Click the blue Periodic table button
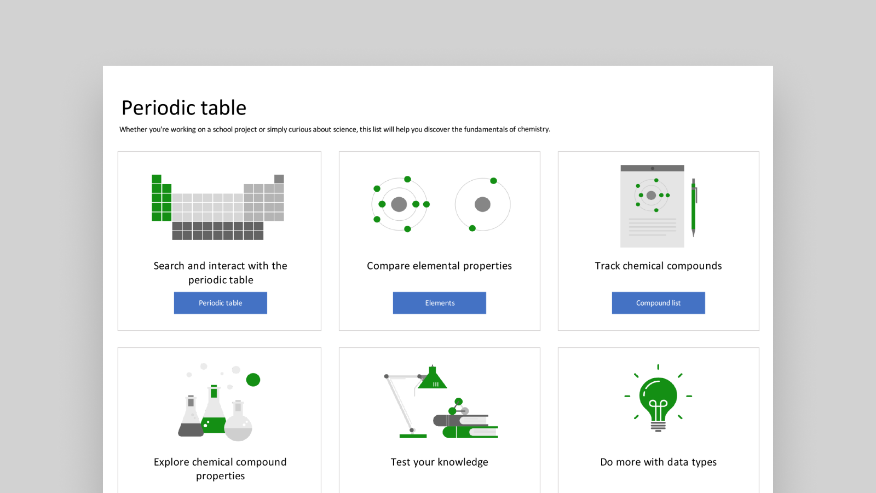 point(220,303)
